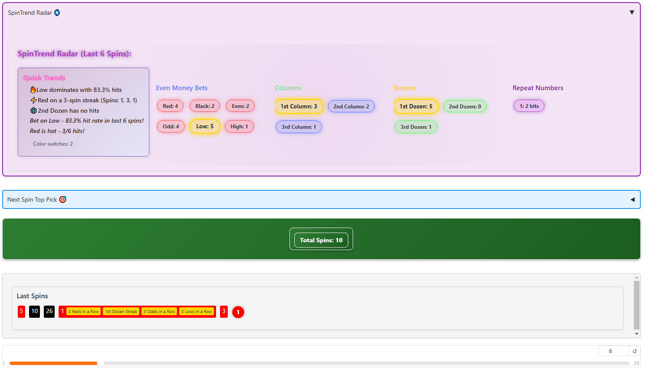Select the highlighted Low: 5 badge
This screenshot has height=375, width=646.
pyautogui.click(x=205, y=127)
